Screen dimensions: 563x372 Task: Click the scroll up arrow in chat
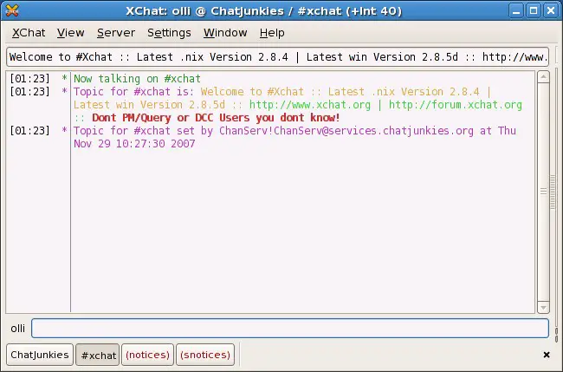coord(543,77)
